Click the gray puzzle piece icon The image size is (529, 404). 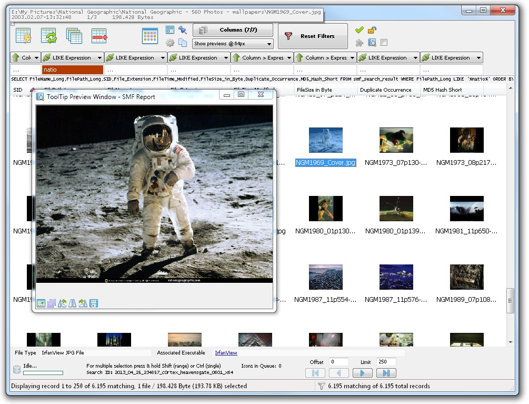pos(360,43)
